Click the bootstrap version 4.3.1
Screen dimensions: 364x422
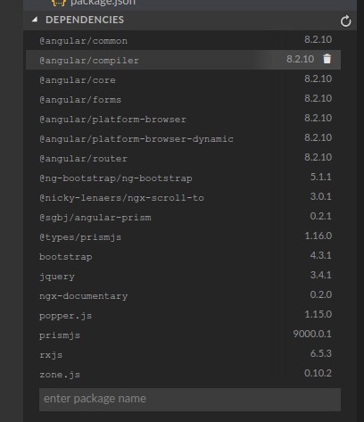click(321, 255)
